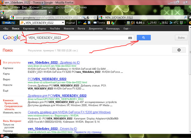Go back with the browser back arrow

[x=2, y=17]
